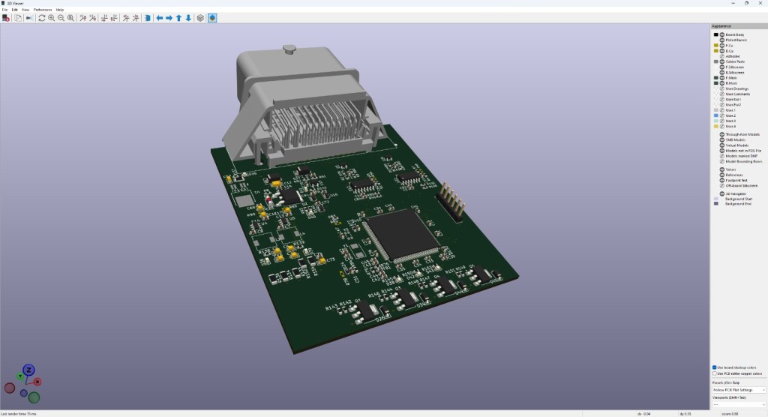
Task: Show Model Bounding Boxes
Action: point(722,161)
